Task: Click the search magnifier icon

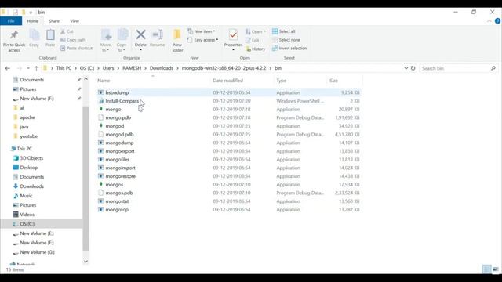Action: [x=493, y=68]
